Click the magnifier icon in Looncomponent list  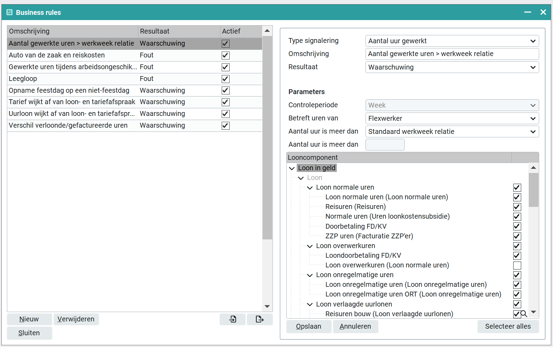point(524,314)
